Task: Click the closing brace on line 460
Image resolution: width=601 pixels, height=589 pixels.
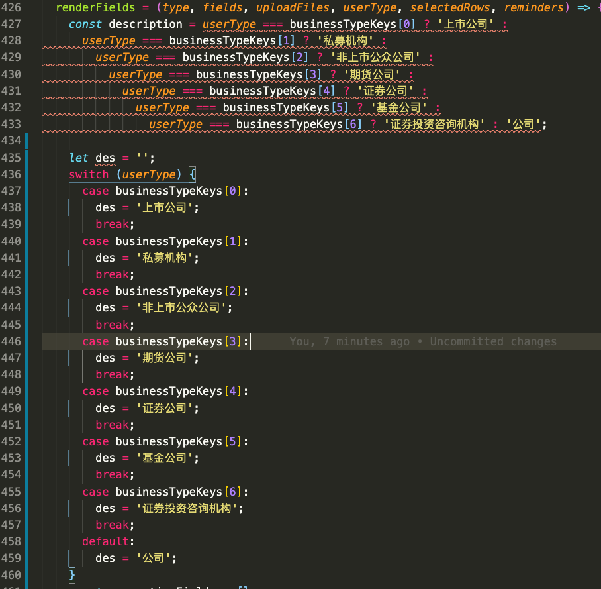Action: 72,574
